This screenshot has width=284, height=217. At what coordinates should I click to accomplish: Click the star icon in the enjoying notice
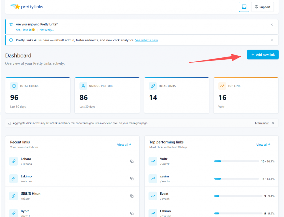pyautogui.click(x=11, y=24)
